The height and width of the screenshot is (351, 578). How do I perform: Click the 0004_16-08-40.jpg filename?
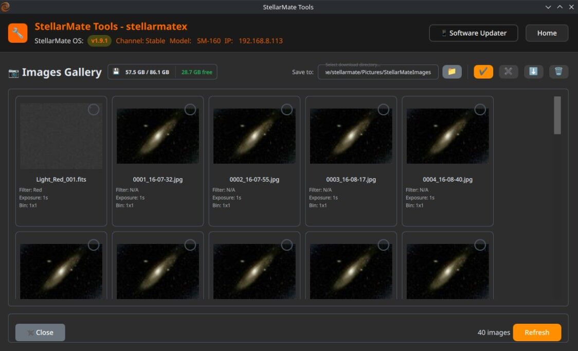447,180
